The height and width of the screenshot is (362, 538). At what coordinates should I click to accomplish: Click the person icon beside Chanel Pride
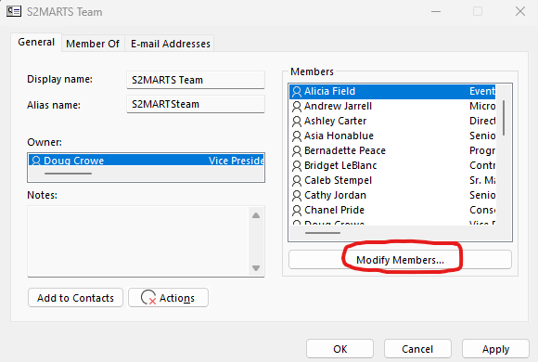point(297,210)
